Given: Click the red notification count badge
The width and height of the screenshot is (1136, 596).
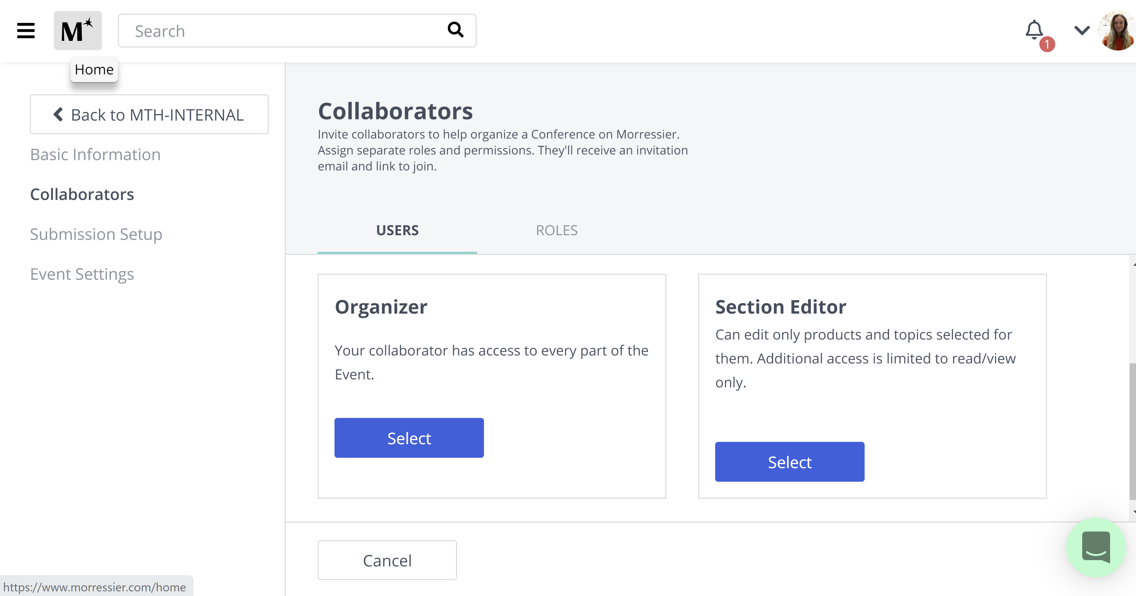Looking at the screenshot, I should click(x=1047, y=44).
